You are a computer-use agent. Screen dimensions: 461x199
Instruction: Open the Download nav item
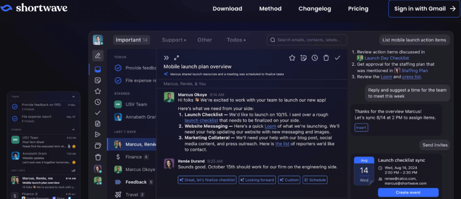227,9
